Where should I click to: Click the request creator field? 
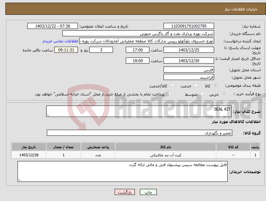(147, 41)
